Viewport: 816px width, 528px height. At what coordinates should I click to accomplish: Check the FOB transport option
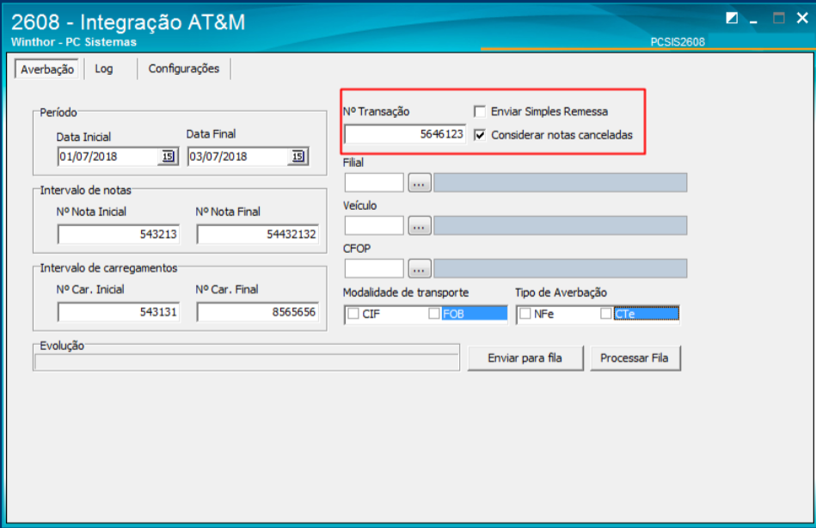point(434,314)
